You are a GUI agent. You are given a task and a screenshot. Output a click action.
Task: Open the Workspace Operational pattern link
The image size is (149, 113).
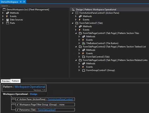click(30, 87)
